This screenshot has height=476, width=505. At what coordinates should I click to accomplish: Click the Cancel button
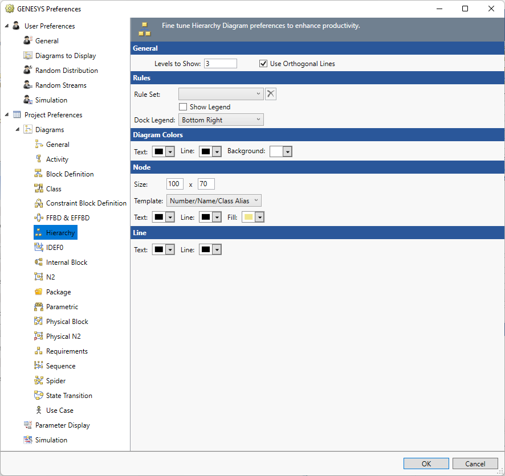click(475, 463)
